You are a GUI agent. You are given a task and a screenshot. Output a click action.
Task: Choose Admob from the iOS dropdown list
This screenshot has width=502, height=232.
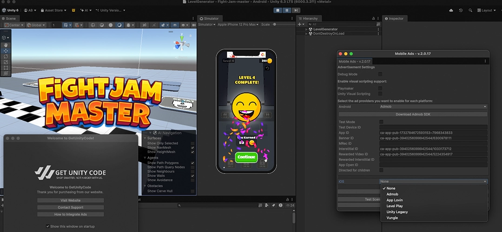pos(392,194)
